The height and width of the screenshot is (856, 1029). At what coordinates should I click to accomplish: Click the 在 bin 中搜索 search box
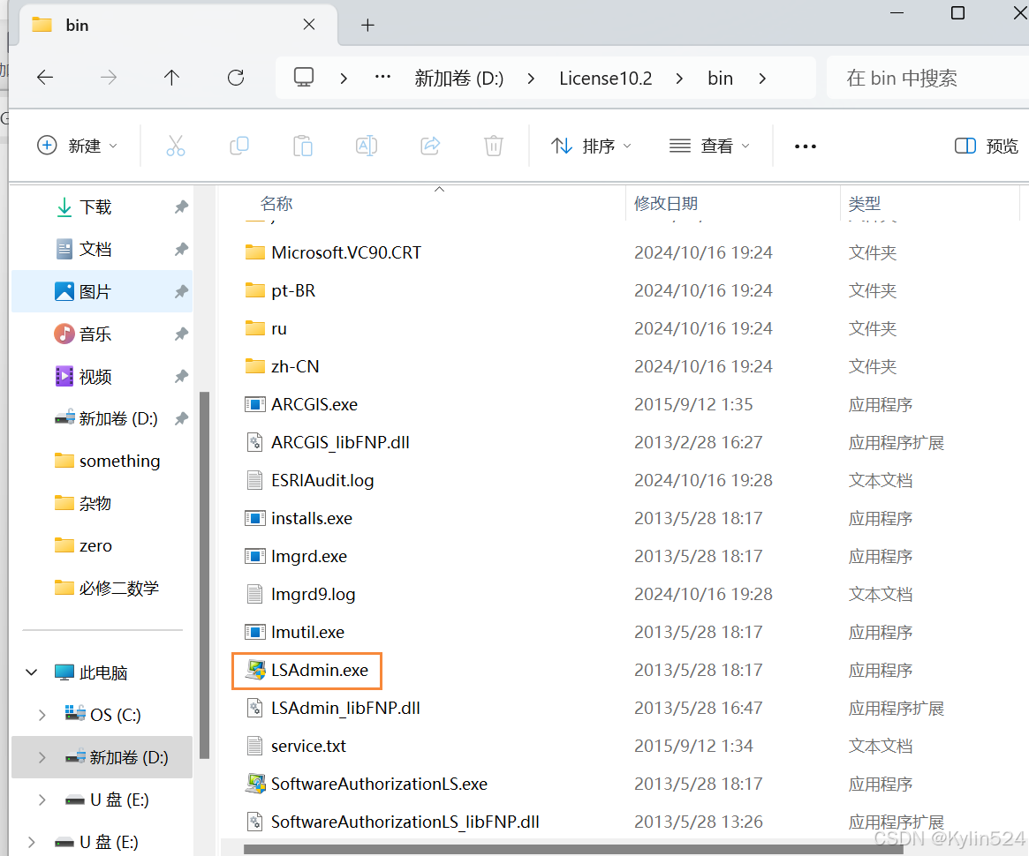927,79
